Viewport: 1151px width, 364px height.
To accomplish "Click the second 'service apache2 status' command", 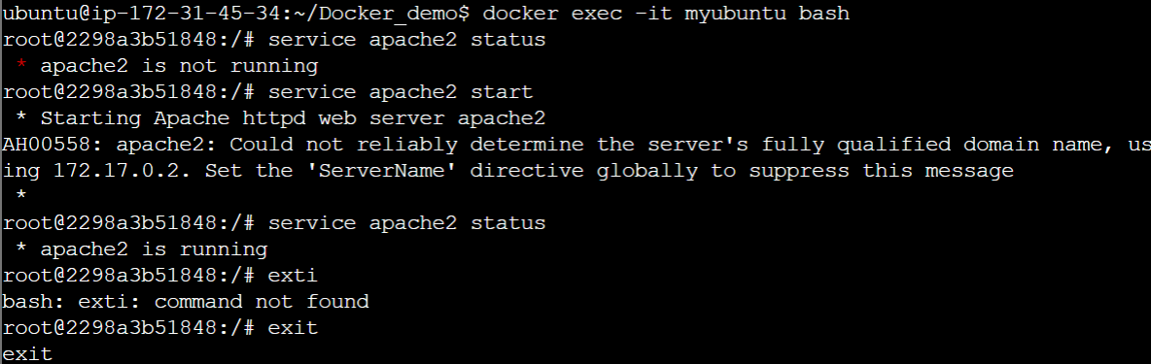I will (x=407, y=222).
